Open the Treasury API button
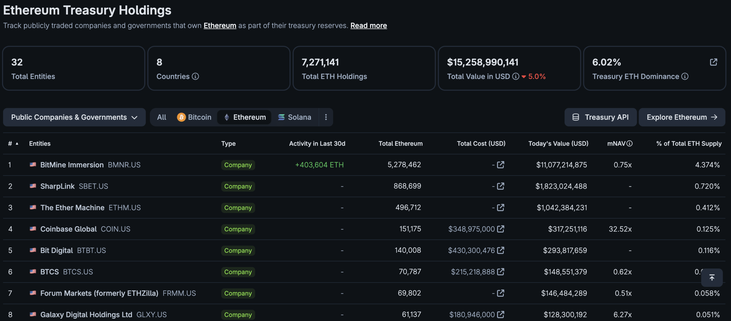Screen dimensions: 731x321 (601, 117)
